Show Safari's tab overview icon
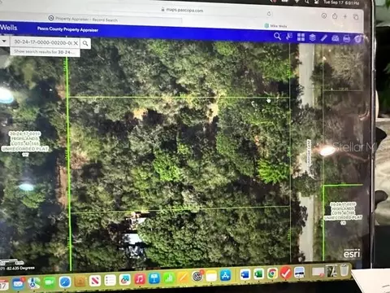The width and height of the screenshot is (390, 293). tap(356, 17)
